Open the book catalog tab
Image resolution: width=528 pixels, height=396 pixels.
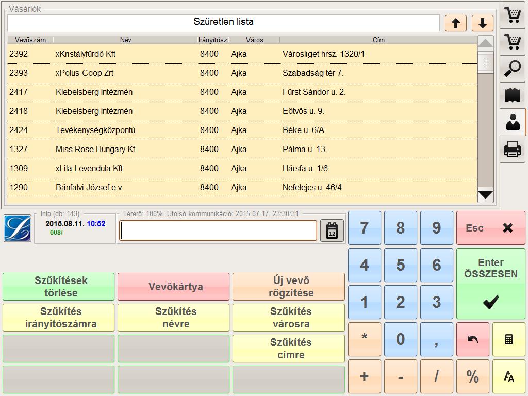(513, 95)
